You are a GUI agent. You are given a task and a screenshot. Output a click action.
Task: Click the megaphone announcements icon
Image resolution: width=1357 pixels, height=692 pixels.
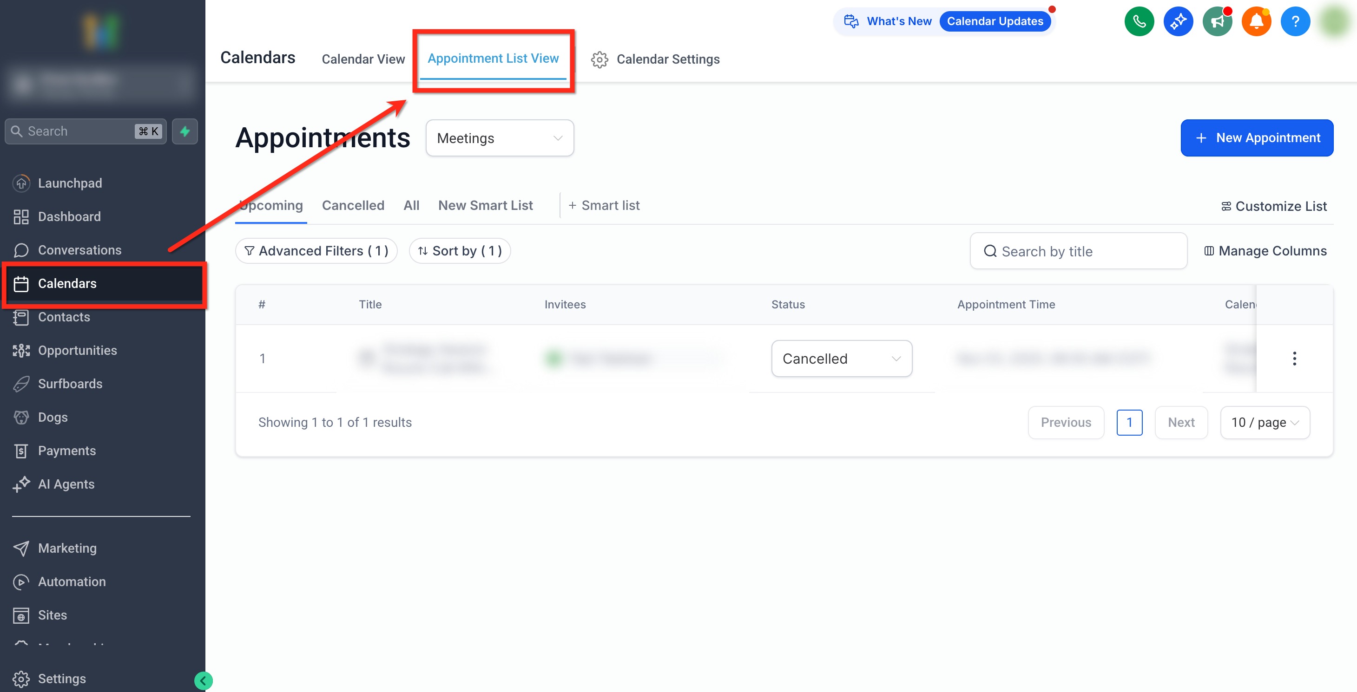pos(1217,21)
